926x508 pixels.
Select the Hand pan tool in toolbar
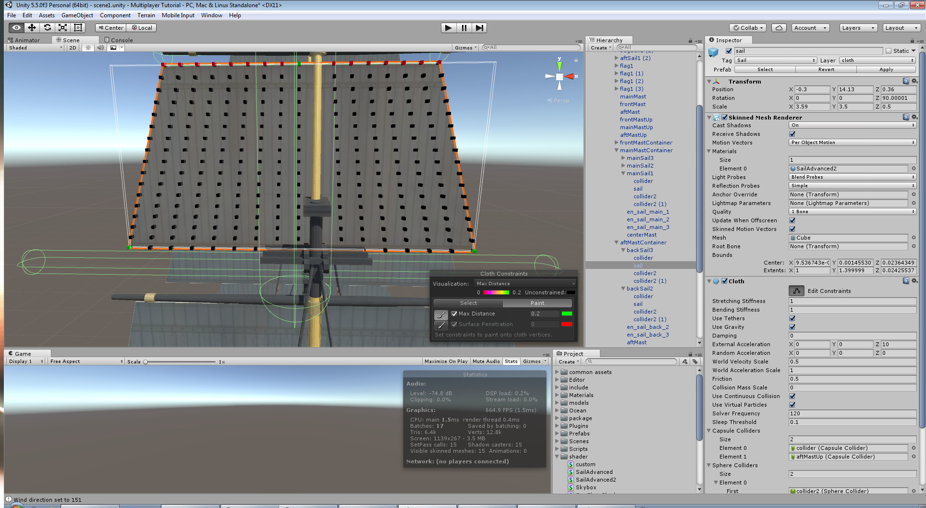pos(15,27)
